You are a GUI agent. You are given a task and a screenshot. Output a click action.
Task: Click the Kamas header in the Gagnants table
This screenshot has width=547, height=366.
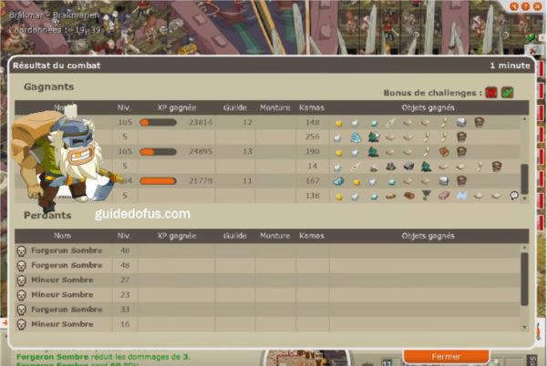pyautogui.click(x=312, y=108)
